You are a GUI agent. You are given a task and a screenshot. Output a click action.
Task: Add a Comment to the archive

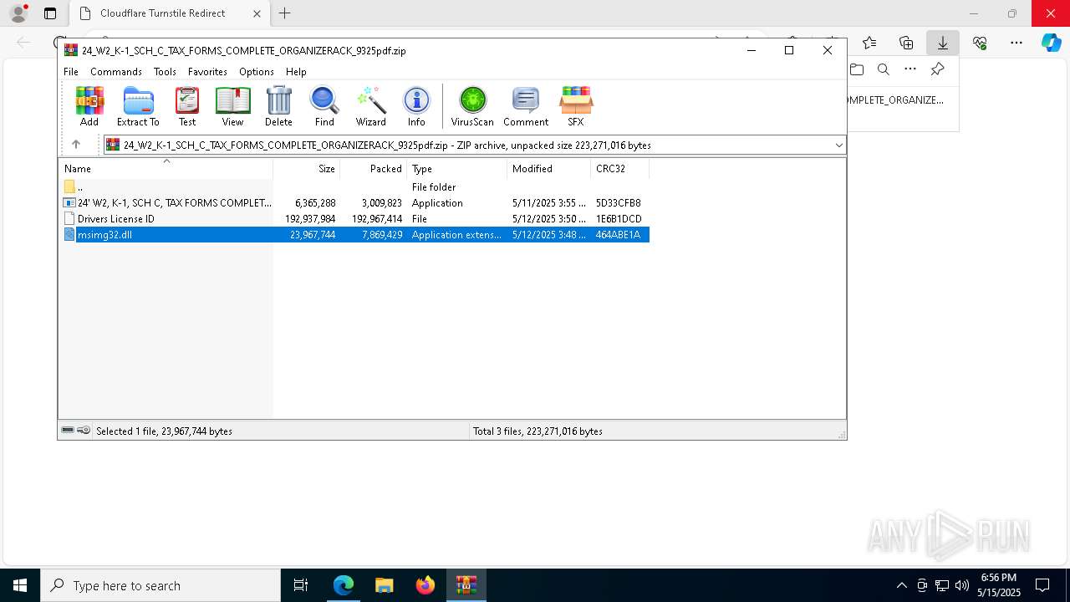tap(526, 106)
